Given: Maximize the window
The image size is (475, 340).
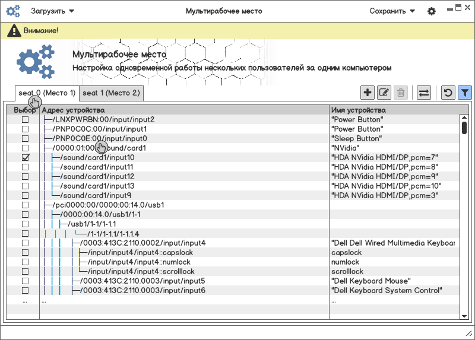Looking at the screenshot, I should click(x=458, y=8).
